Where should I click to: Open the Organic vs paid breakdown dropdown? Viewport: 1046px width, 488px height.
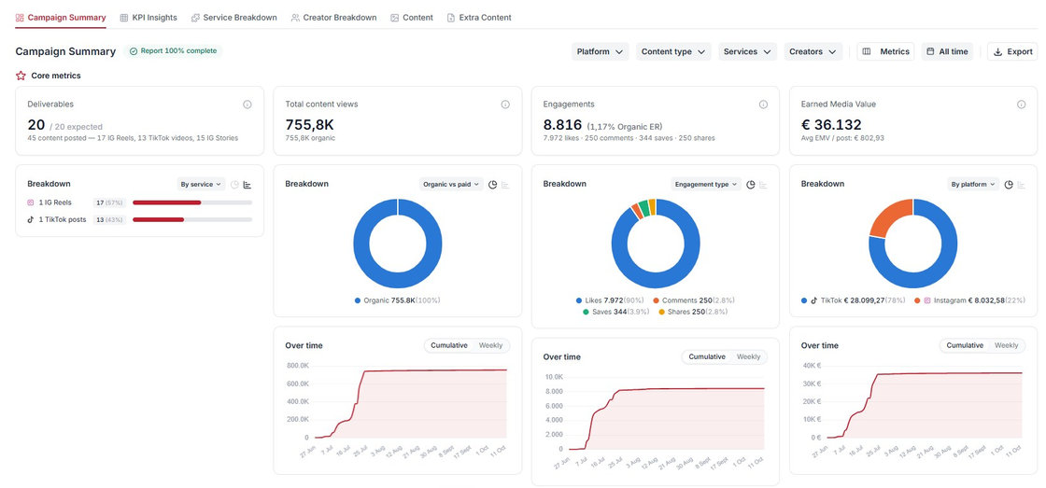(451, 184)
